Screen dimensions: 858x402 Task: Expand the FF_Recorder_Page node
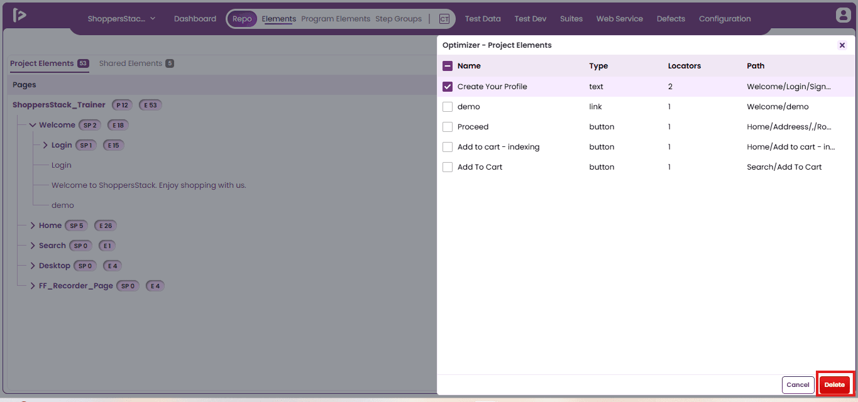33,286
